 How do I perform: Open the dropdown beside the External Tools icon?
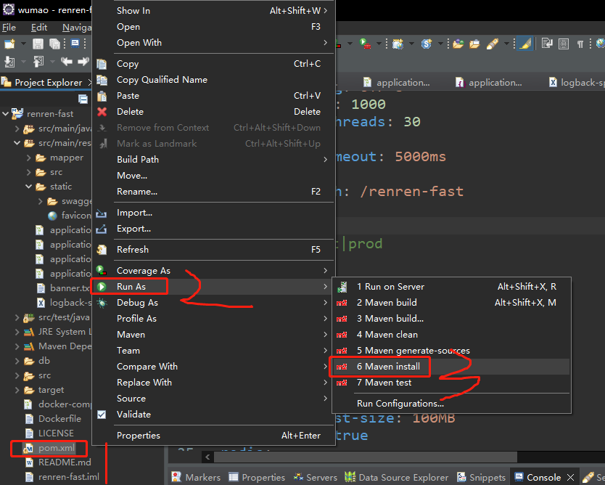click(x=379, y=44)
